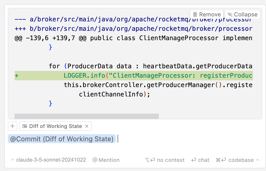Select the claude-3-5-sonnet-20241022 model label

click(x=51, y=160)
